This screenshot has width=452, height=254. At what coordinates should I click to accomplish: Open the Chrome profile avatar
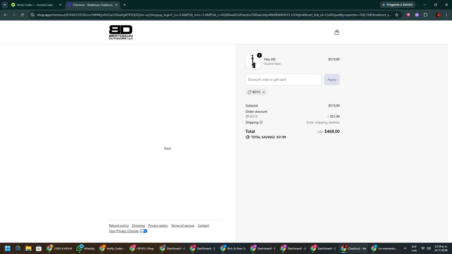tap(438, 15)
